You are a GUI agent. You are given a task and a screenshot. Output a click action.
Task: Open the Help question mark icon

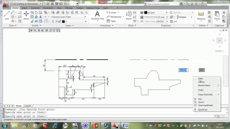tap(203, 4)
